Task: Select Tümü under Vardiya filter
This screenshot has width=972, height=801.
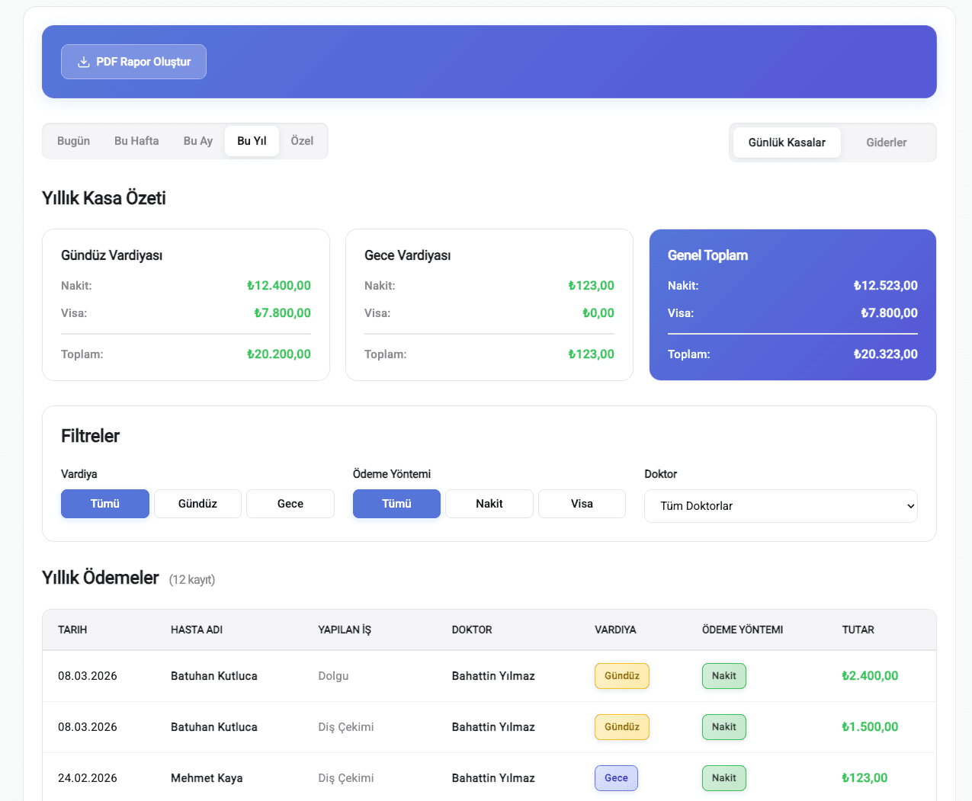Action: [x=105, y=504]
